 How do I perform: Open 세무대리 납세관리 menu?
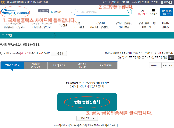pyautogui.click(x=166, y=25)
